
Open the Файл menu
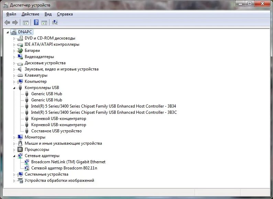[x=11, y=14]
